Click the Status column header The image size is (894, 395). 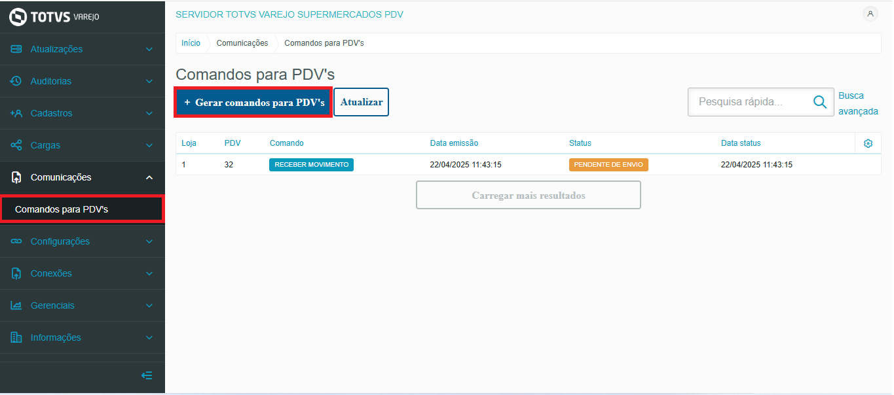(580, 143)
